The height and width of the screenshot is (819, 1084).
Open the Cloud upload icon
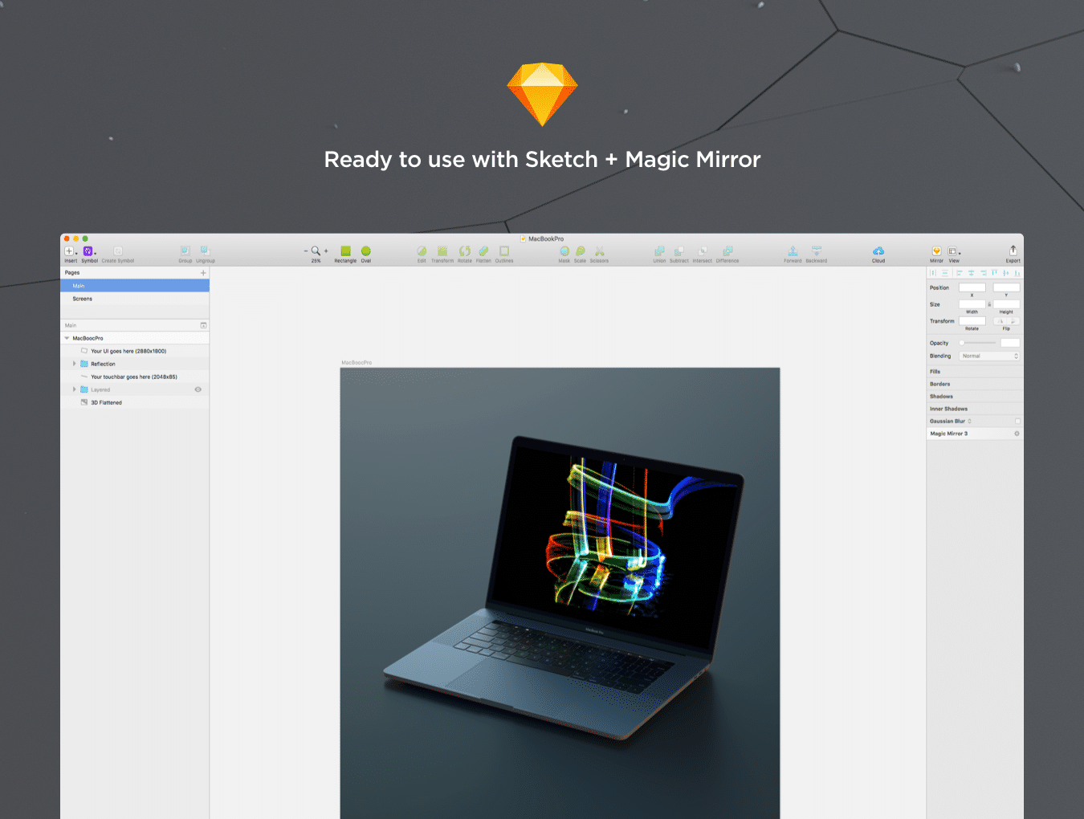(878, 251)
